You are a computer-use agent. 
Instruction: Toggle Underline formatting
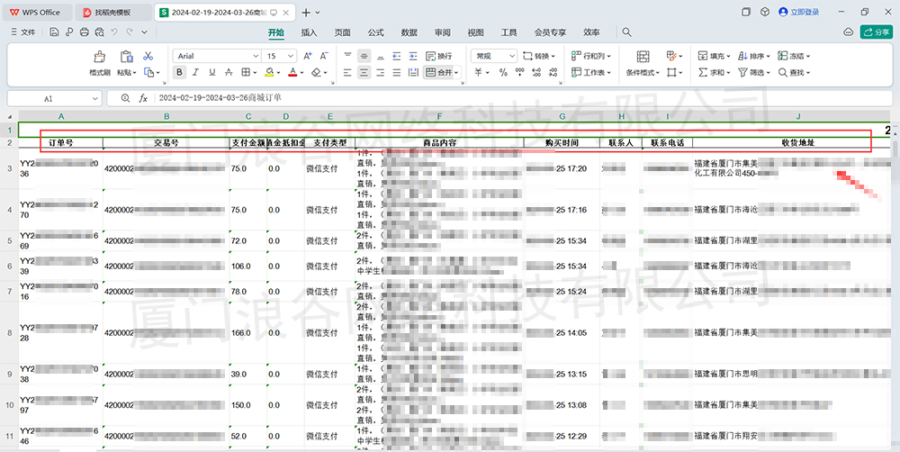[x=211, y=72]
